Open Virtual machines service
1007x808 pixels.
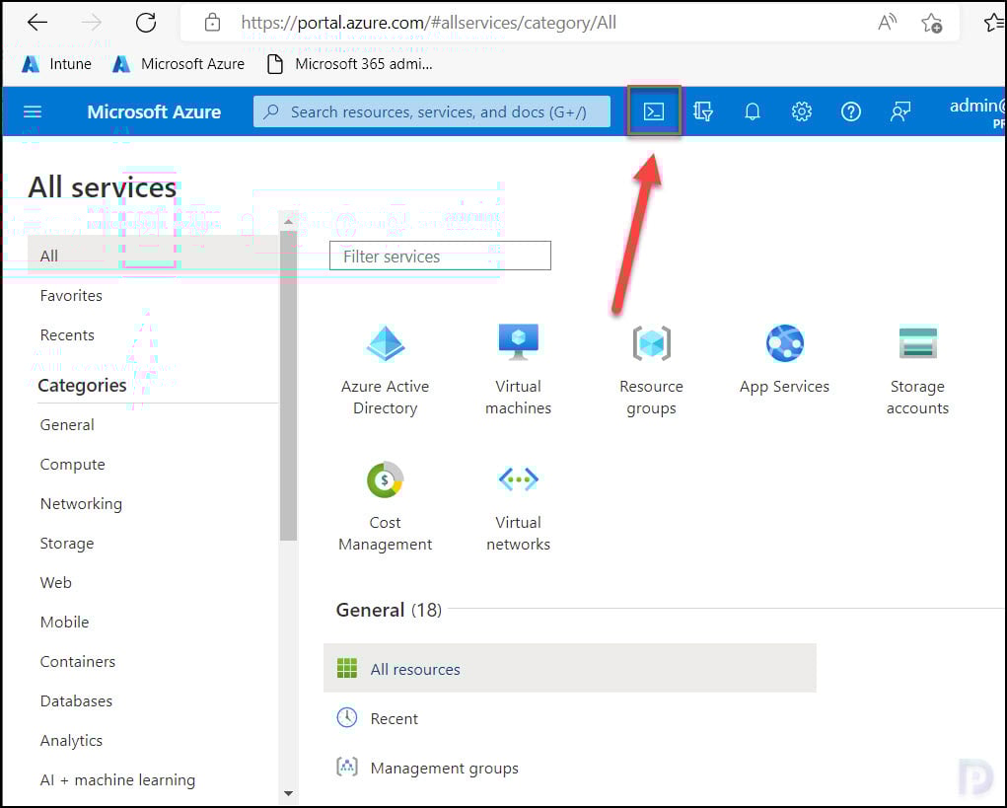click(518, 371)
